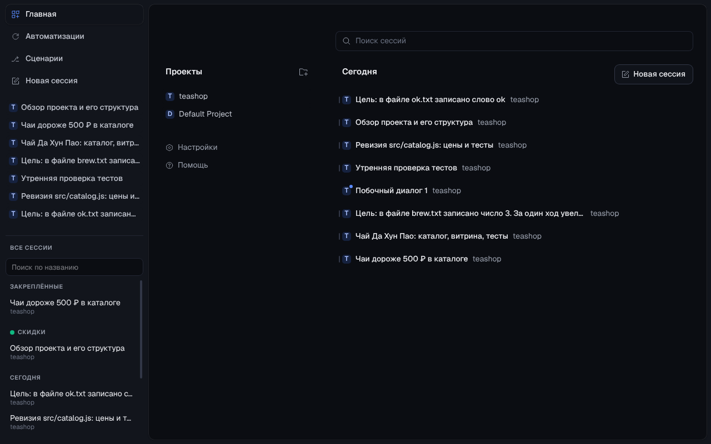The image size is (711, 444).
Task: Open session Побочный диалог 1
Action: click(x=392, y=191)
